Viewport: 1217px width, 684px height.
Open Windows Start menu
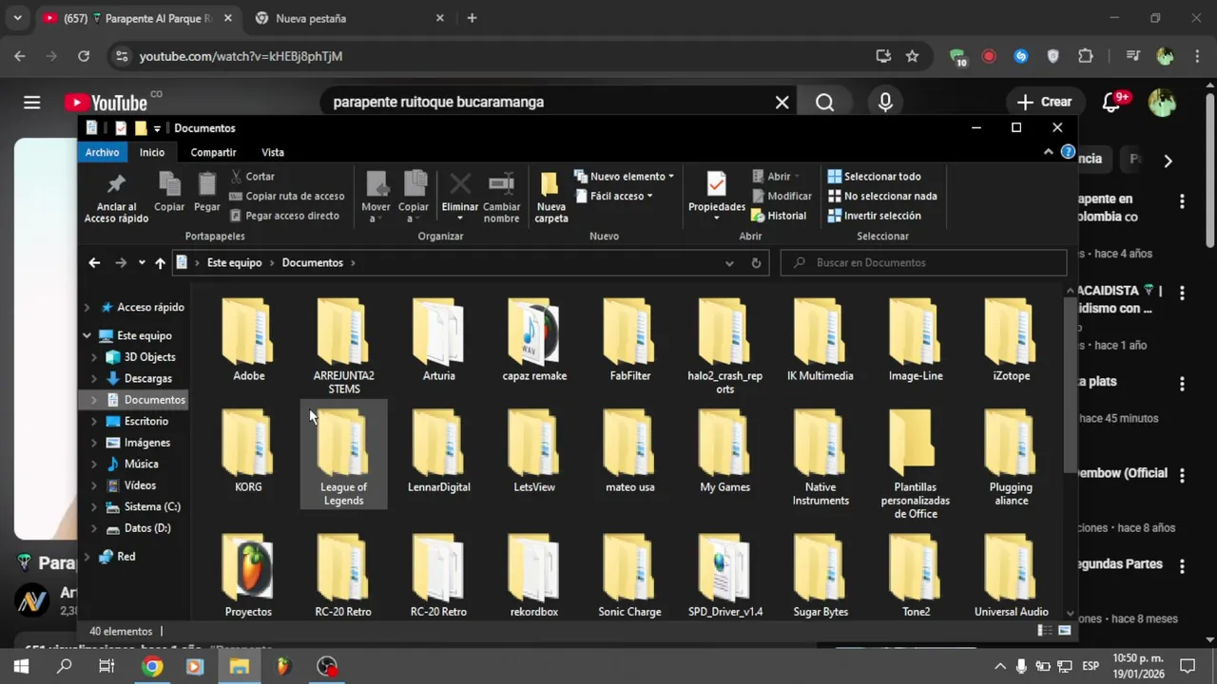(x=21, y=667)
